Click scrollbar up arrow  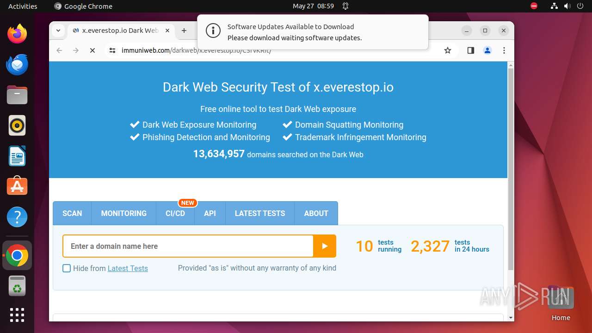[x=511, y=64]
